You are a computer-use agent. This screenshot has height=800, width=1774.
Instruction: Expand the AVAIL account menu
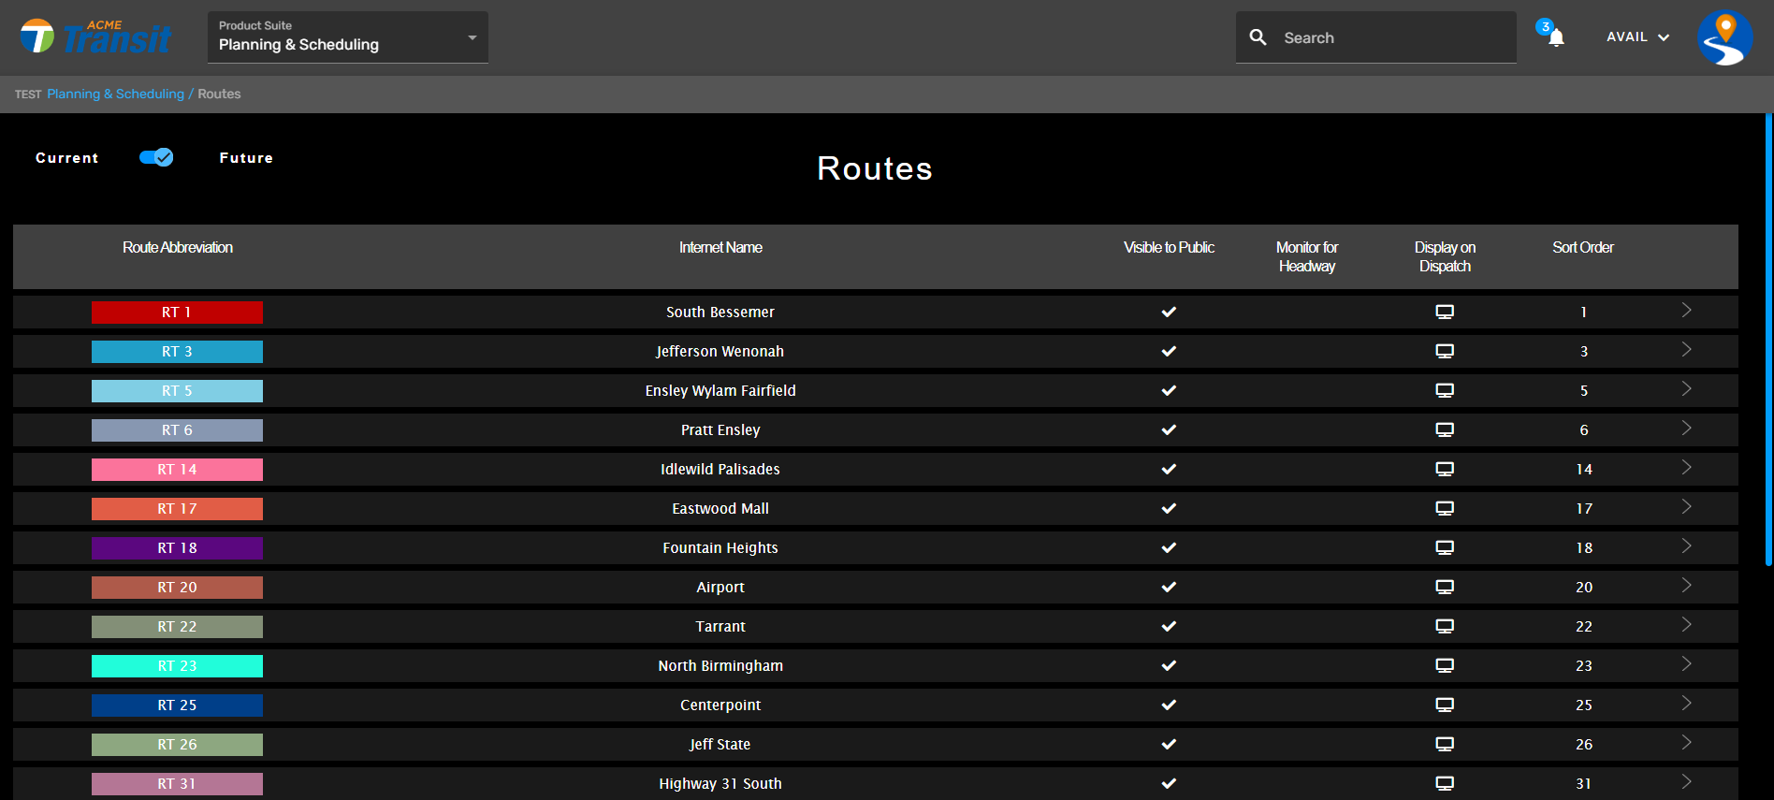click(1637, 37)
